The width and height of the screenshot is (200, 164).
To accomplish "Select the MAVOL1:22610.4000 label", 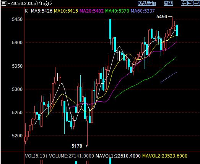I will 118,156.
